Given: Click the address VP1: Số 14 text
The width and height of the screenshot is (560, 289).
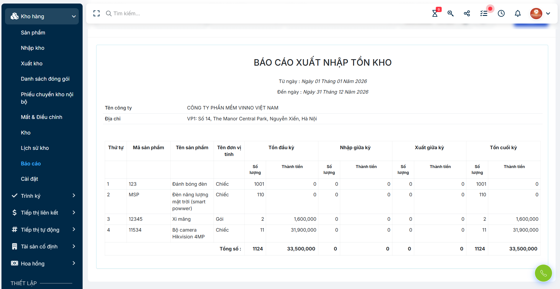Looking at the screenshot, I should (x=252, y=119).
